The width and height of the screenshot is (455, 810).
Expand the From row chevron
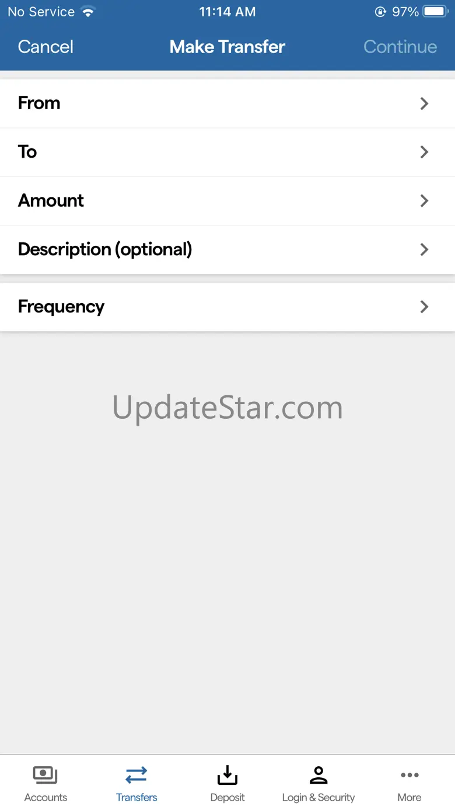(x=424, y=103)
